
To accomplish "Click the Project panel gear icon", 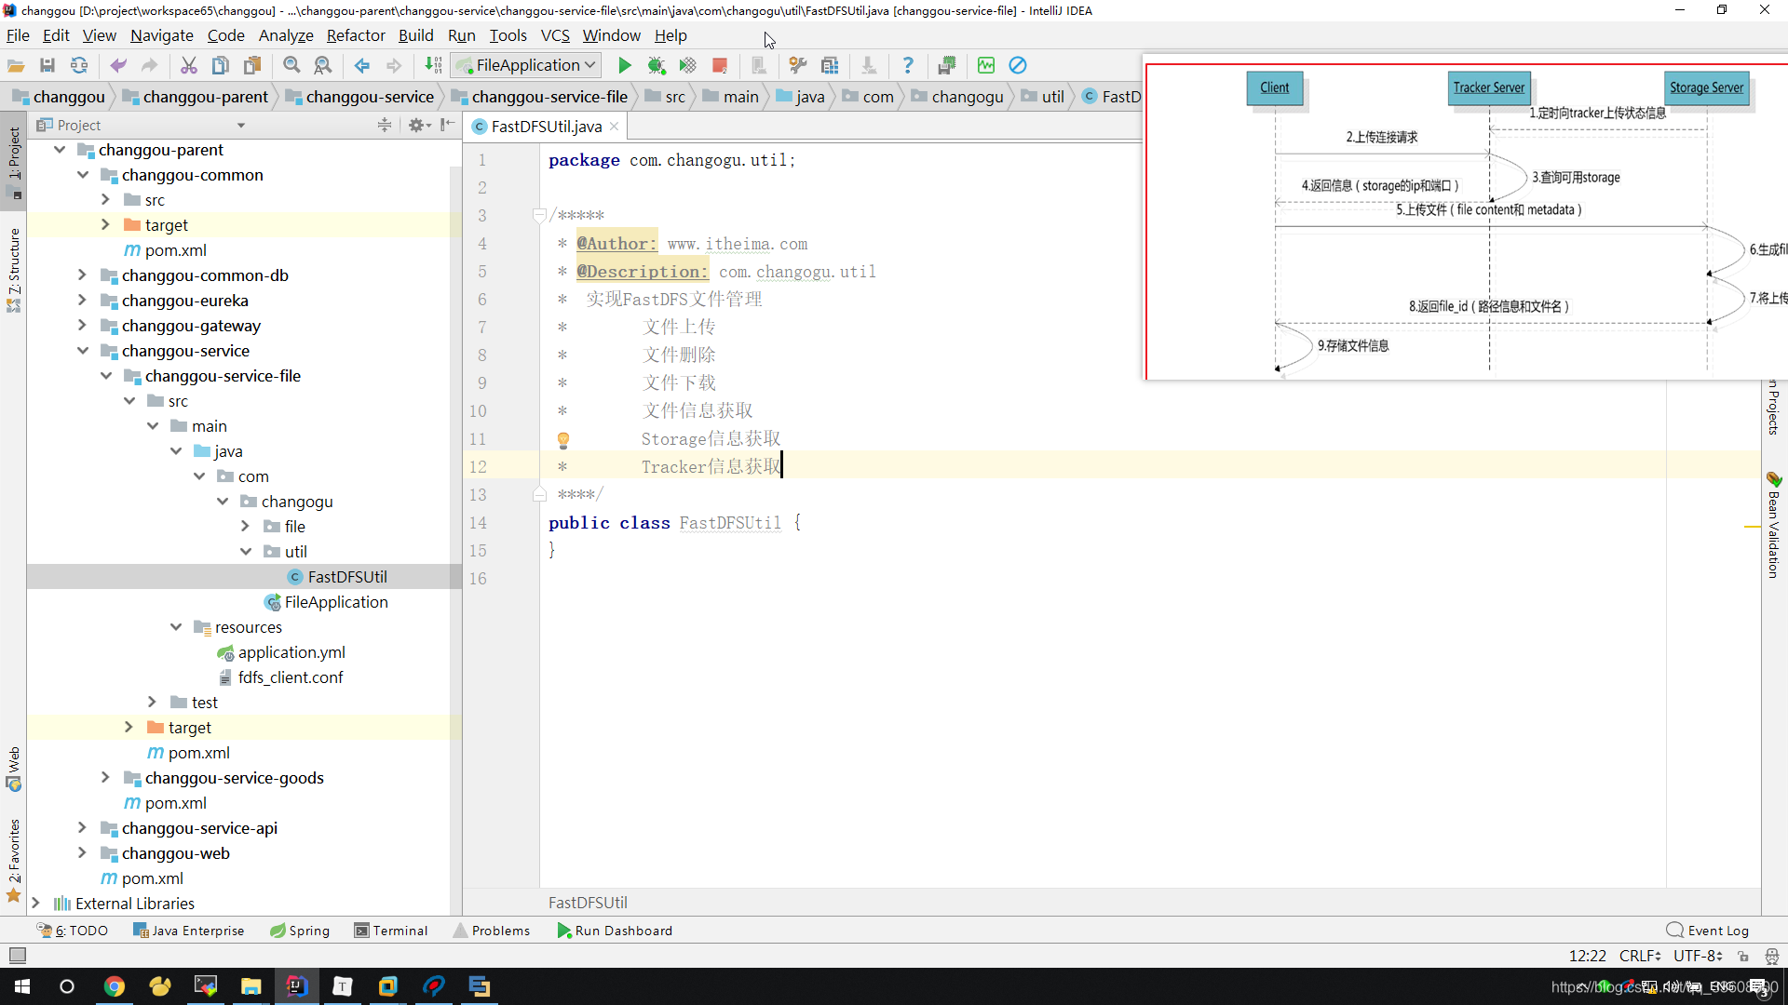I will (x=417, y=125).
